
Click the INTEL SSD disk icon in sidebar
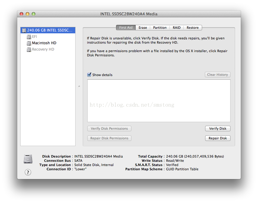click(24, 30)
